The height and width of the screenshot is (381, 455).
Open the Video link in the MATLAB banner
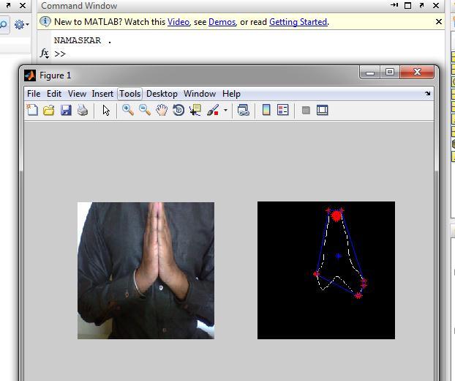coord(178,22)
